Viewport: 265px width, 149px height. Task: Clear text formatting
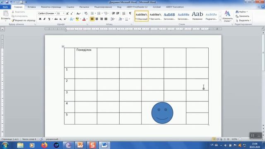click(x=86, y=13)
